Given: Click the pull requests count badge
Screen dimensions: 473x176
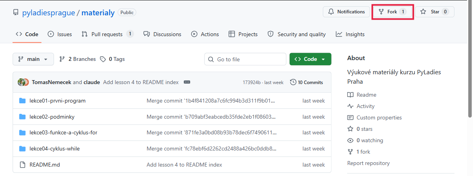Looking at the screenshot, I should (130, 34).
